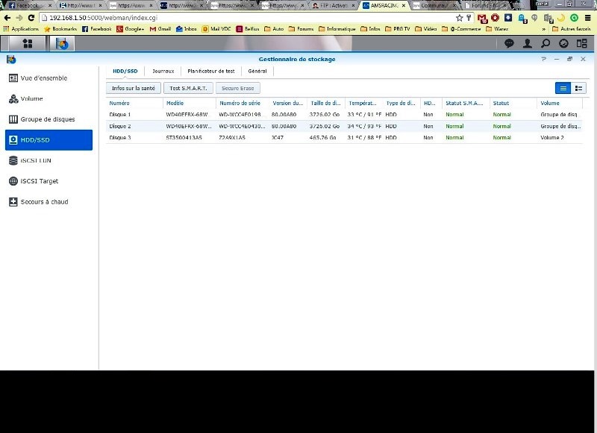The image size is (597, 433).
Task: Click the Secure Erase button
Action: coord(237,88)
